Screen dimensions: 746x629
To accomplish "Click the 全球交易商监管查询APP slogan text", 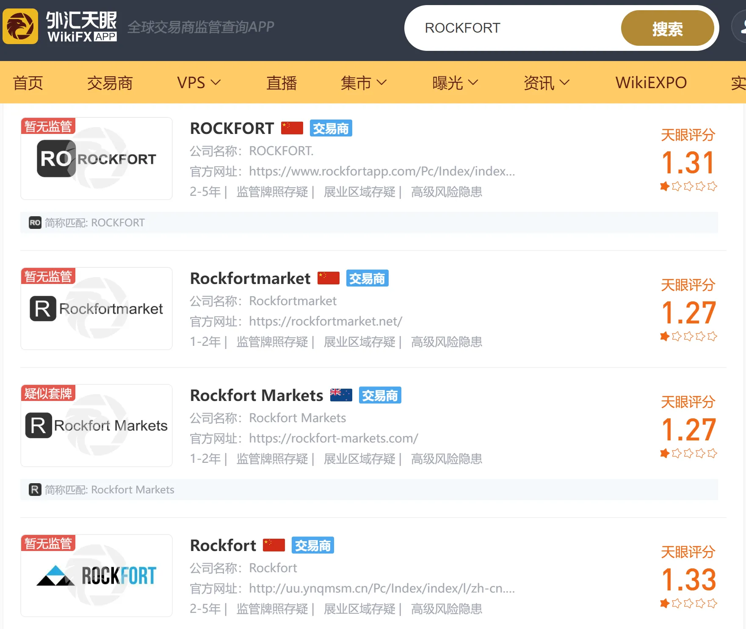I will (x=201, y=27).
